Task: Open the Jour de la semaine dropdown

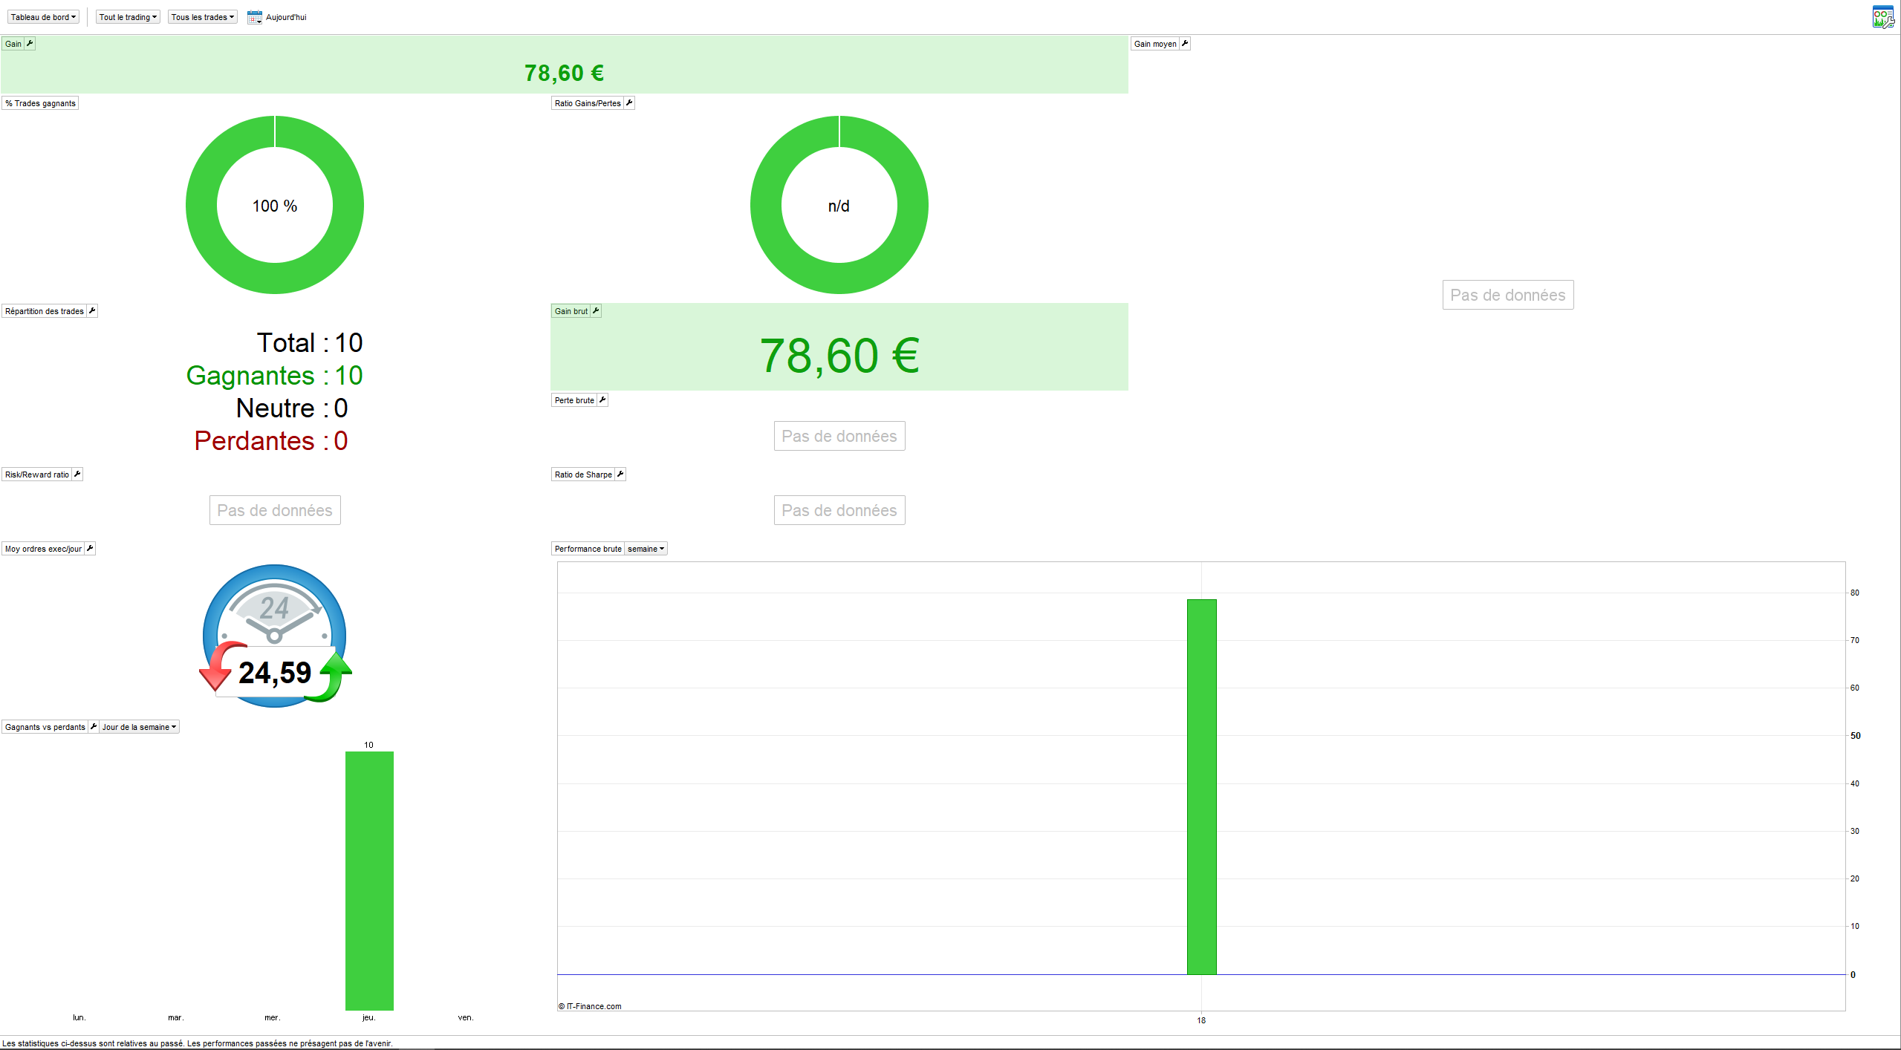Action: click(x=139, y=727)
